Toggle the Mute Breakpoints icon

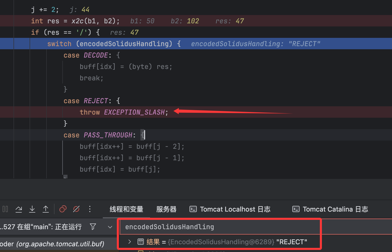point(76,209)
